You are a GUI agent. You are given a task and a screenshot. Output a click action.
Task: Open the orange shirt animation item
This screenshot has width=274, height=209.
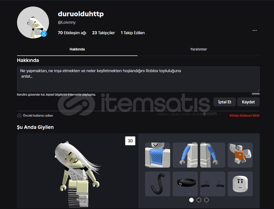[x=240, y=155]
